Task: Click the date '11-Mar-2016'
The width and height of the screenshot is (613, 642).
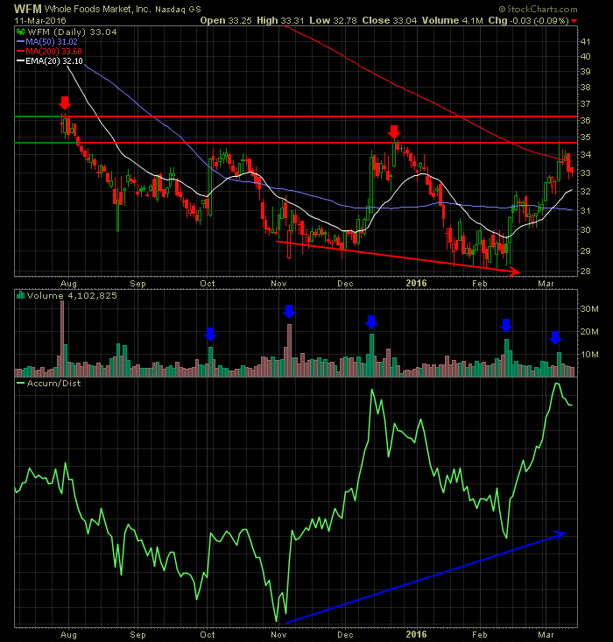Action: pos(40,20)
